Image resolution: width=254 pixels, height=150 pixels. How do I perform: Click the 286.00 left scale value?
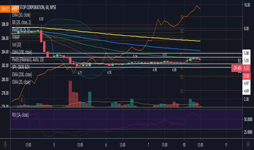[5, 38]
